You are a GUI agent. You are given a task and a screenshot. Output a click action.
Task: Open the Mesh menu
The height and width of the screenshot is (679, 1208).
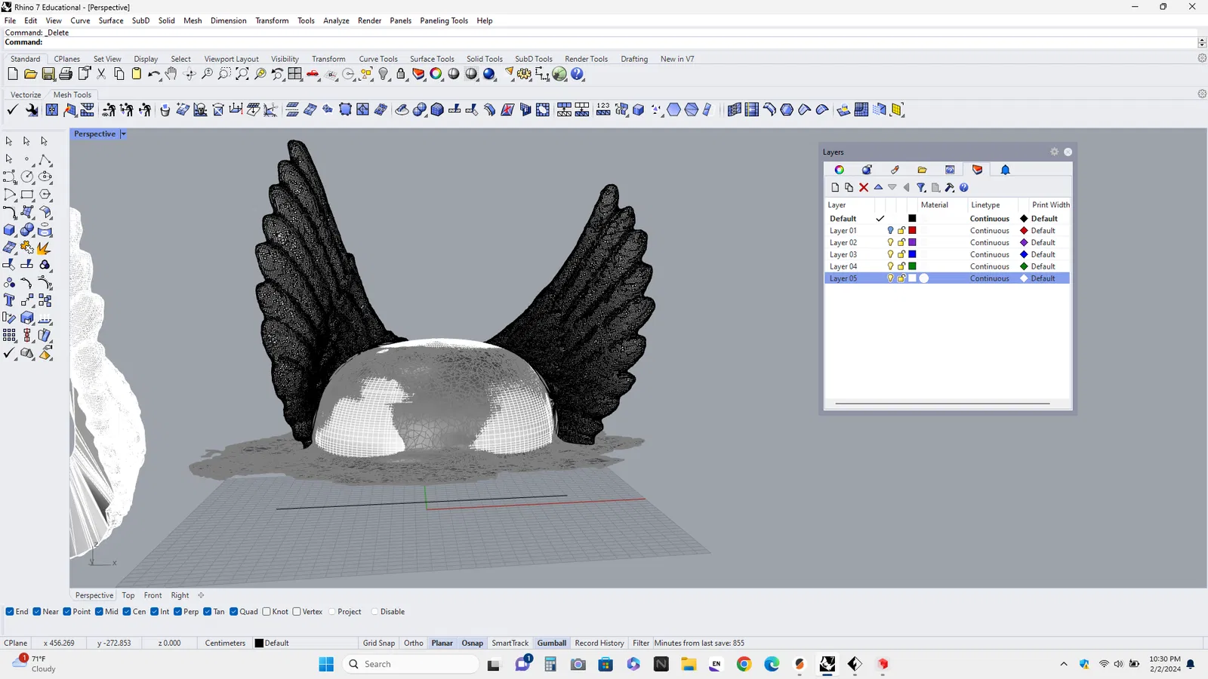(193, 20)
